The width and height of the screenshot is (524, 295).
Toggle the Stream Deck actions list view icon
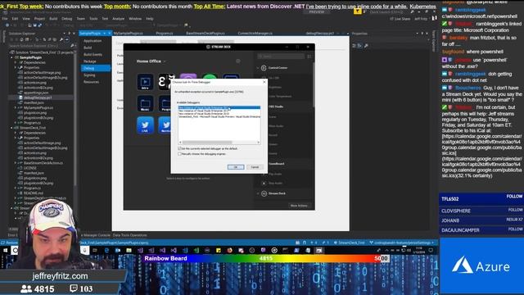(x=309, y=57)
